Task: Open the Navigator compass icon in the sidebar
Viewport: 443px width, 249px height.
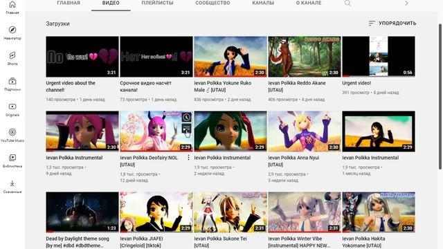Action: coord(12,30)
